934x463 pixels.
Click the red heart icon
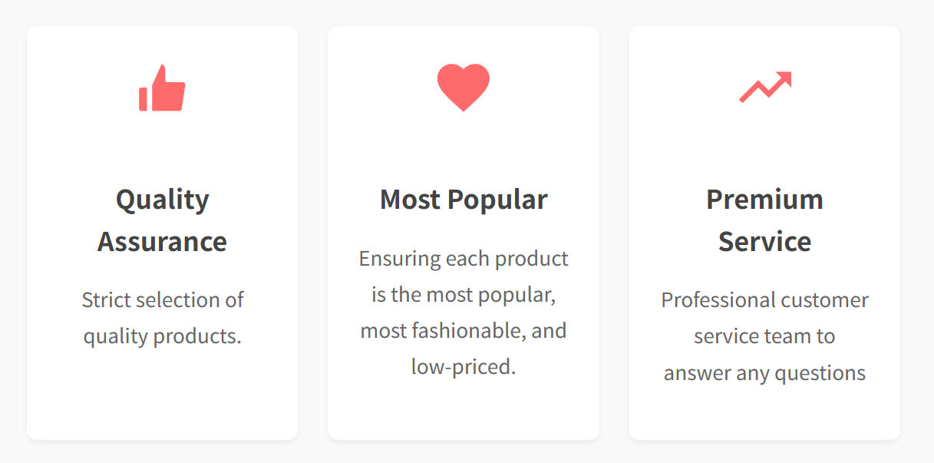(463, 87)
